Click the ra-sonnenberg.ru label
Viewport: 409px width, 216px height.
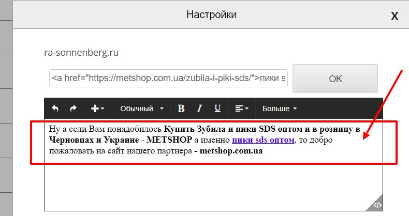pos(81,53)
